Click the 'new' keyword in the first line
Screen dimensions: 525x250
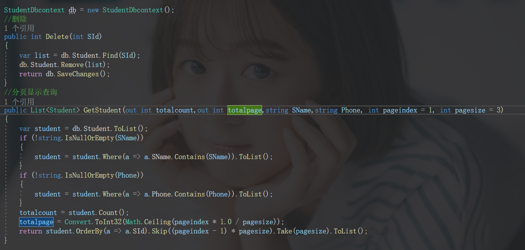93,10
